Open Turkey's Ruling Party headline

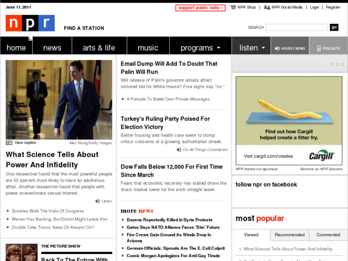(x=165, y=123)
